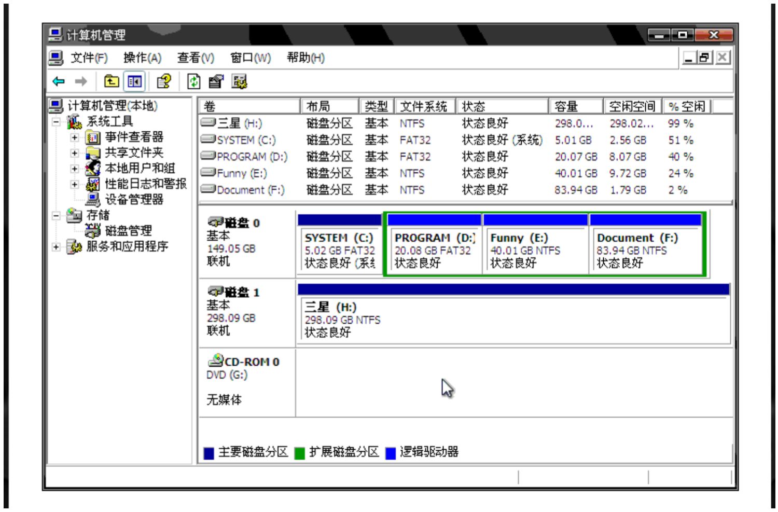Click the drive icon for Document (F:) volume

[208, 189]
